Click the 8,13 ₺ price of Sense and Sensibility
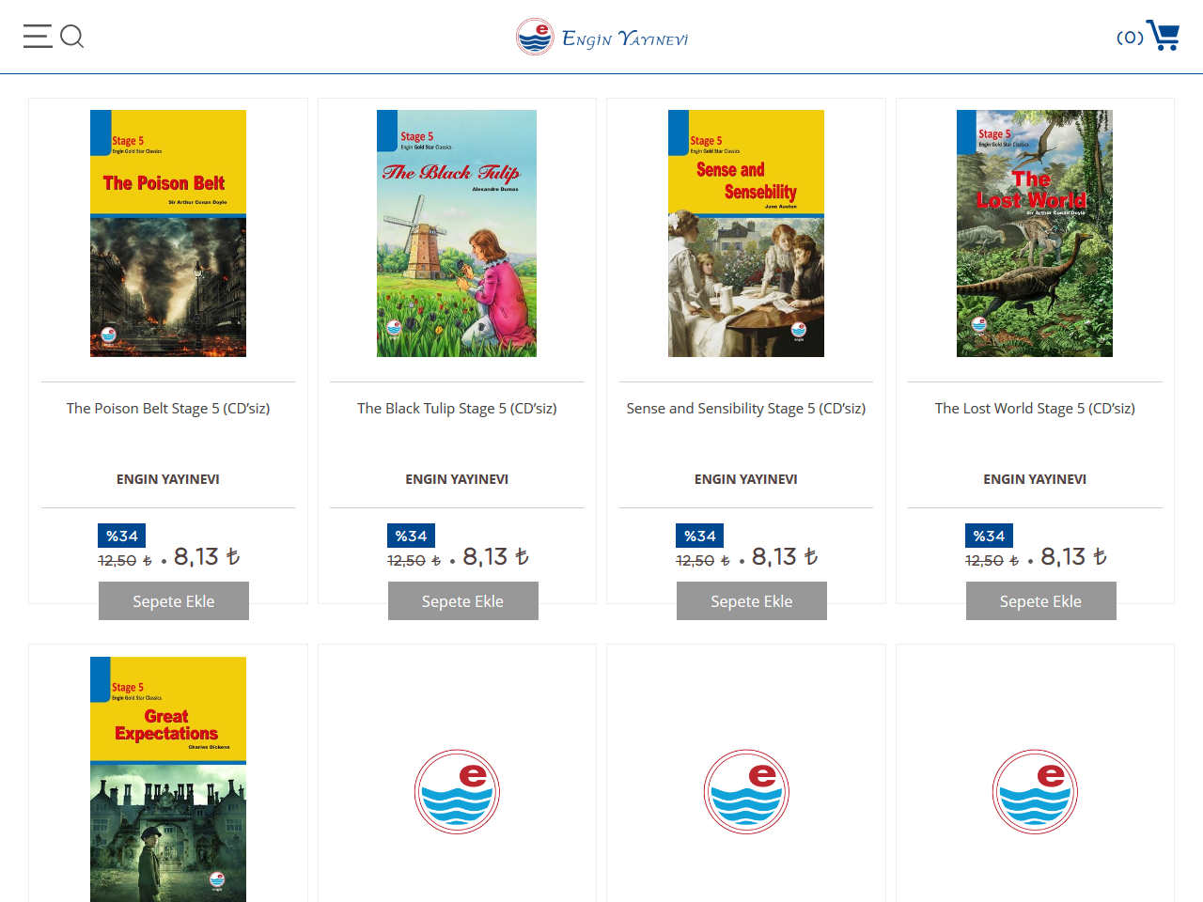Screen dimensions: 1203x902 pos(785,557)
